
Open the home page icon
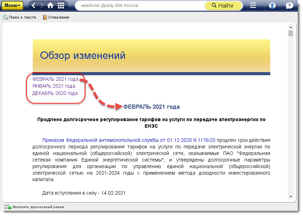point(51,6)
